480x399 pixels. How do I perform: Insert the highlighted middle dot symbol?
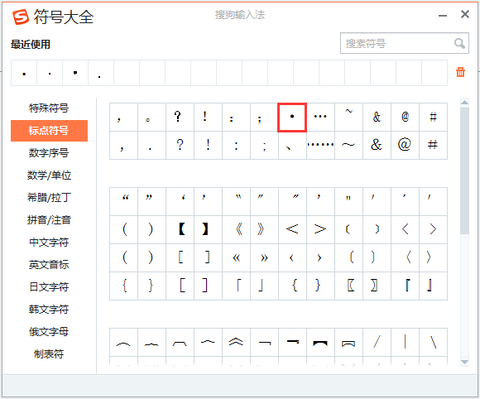coord(292,118)
